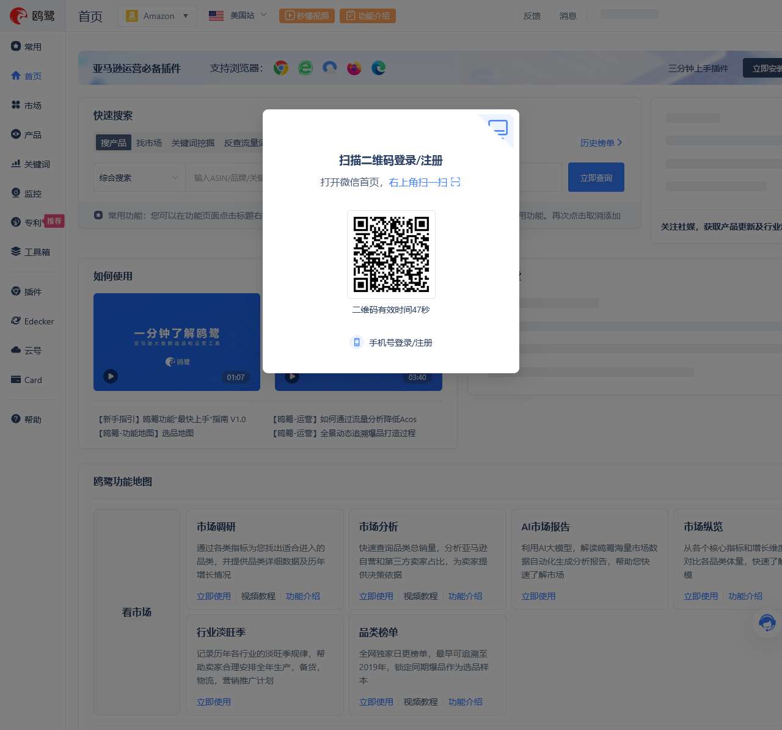Click the 立即安装 button

764,68
